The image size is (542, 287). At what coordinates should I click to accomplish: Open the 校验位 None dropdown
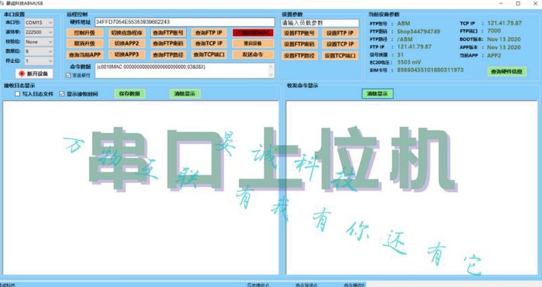(x=39, y=42)
